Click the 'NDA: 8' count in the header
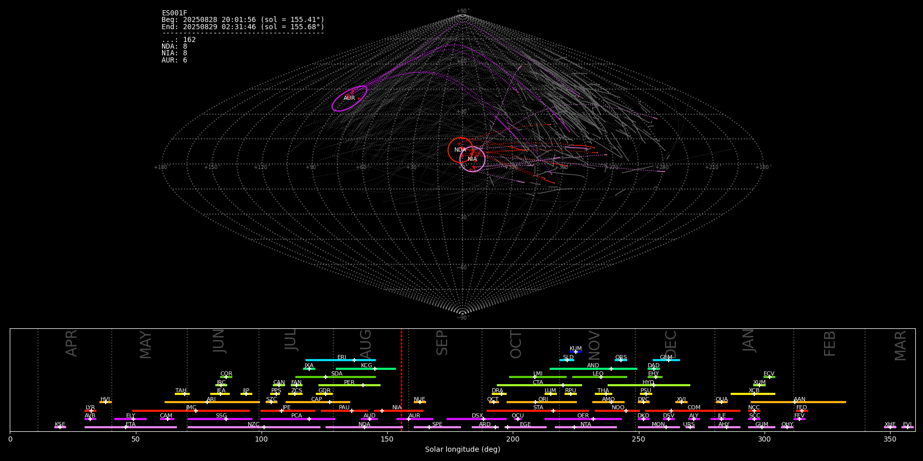Screen dimensions: 923x461 [x=174, y=47]
